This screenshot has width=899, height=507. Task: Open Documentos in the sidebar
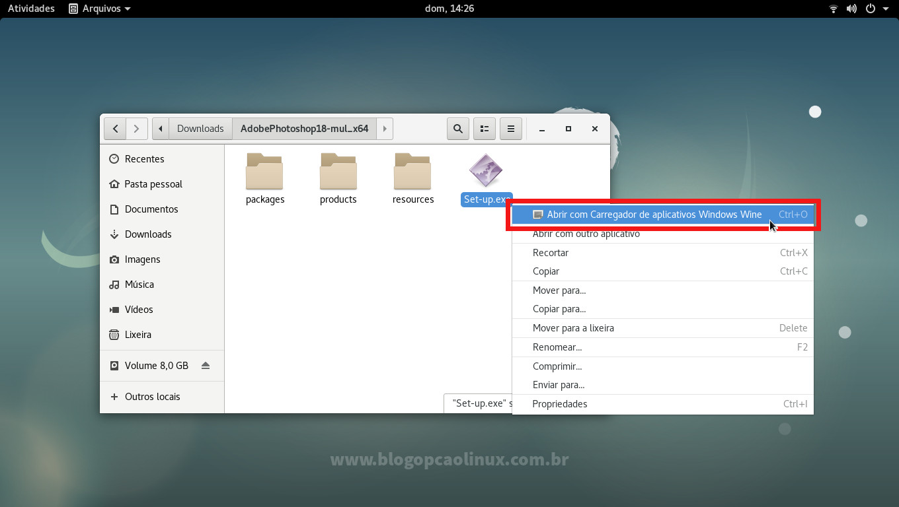coord(162,209)
